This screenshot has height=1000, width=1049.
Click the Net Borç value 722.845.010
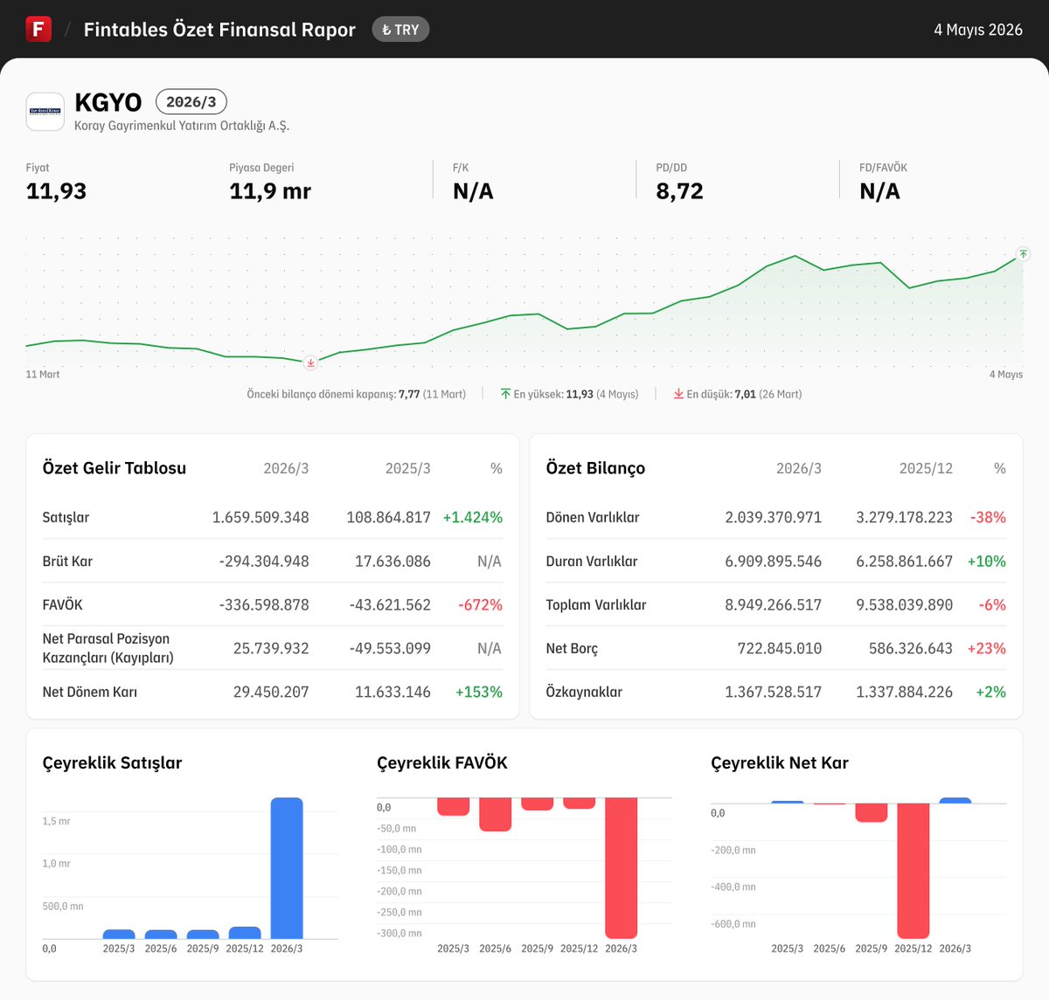[x=780, y=648]
